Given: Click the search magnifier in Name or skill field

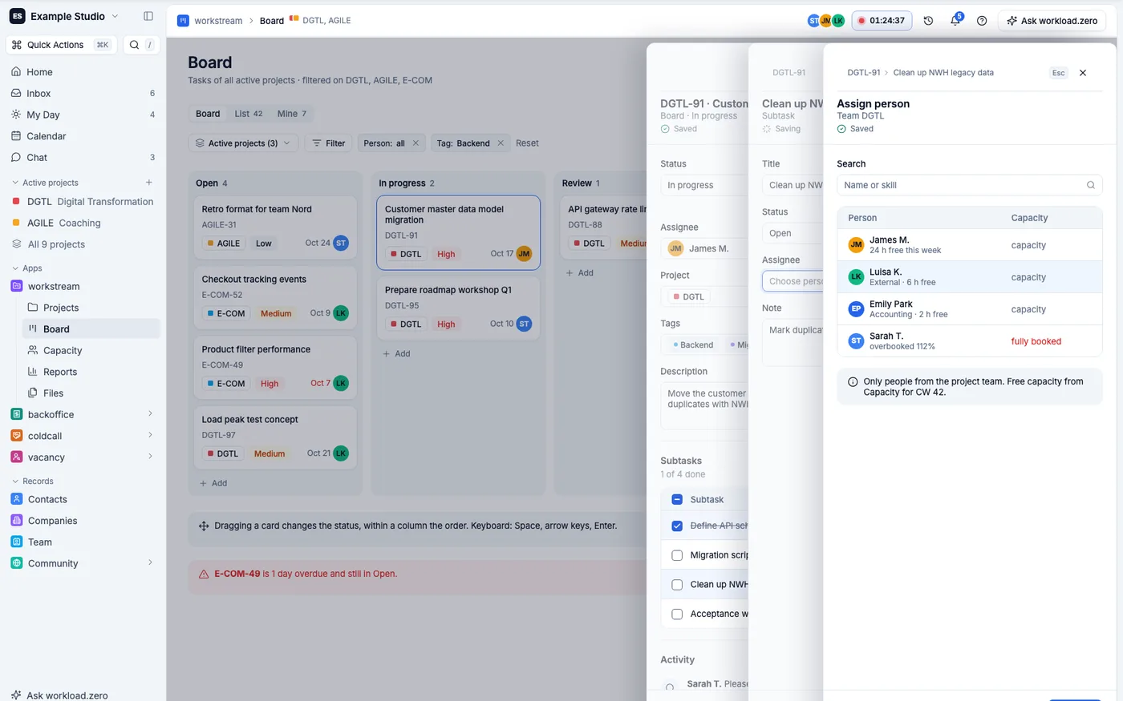Looking at the screenshot, I should 1090,185.
